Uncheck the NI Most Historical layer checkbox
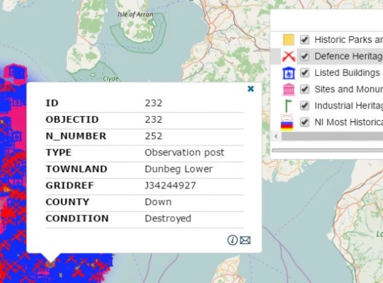 [304, 122]
